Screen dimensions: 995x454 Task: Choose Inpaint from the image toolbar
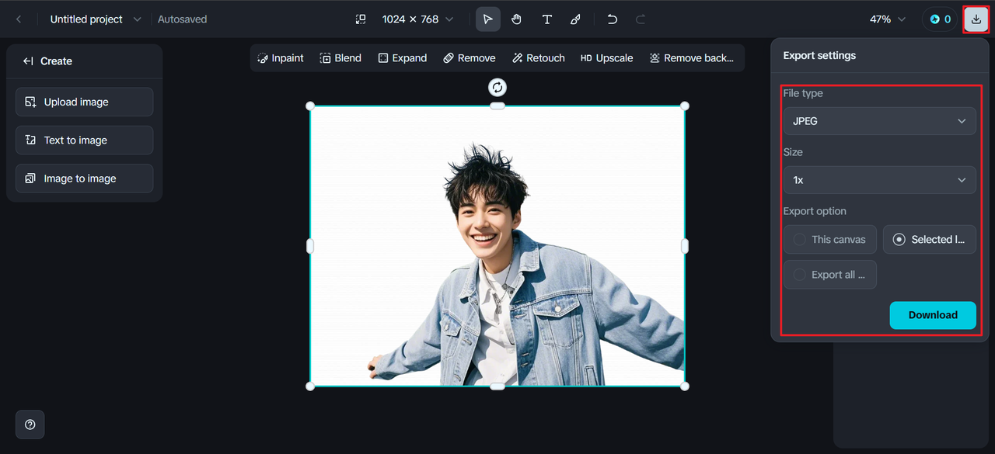pyautogui.click(x=281, y=58)
